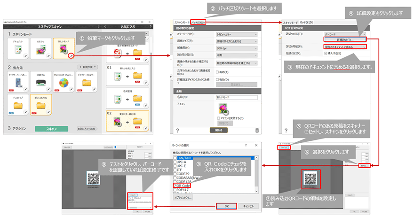Image resolution: width=414 pixels, height=216 pixels.
Task: Expand the 解像度 300 dpi dropdown
Action: [x=235, y=47]
